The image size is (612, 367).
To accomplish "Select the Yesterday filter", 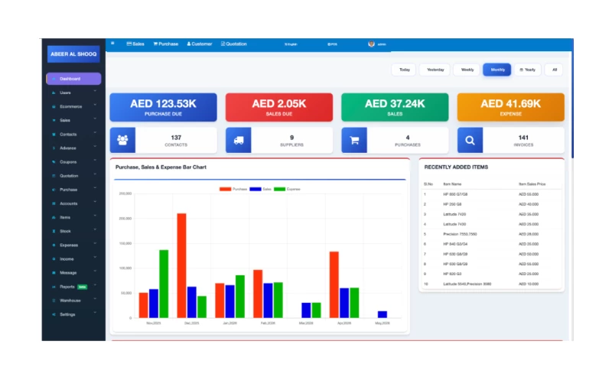I will pos(435,70).
